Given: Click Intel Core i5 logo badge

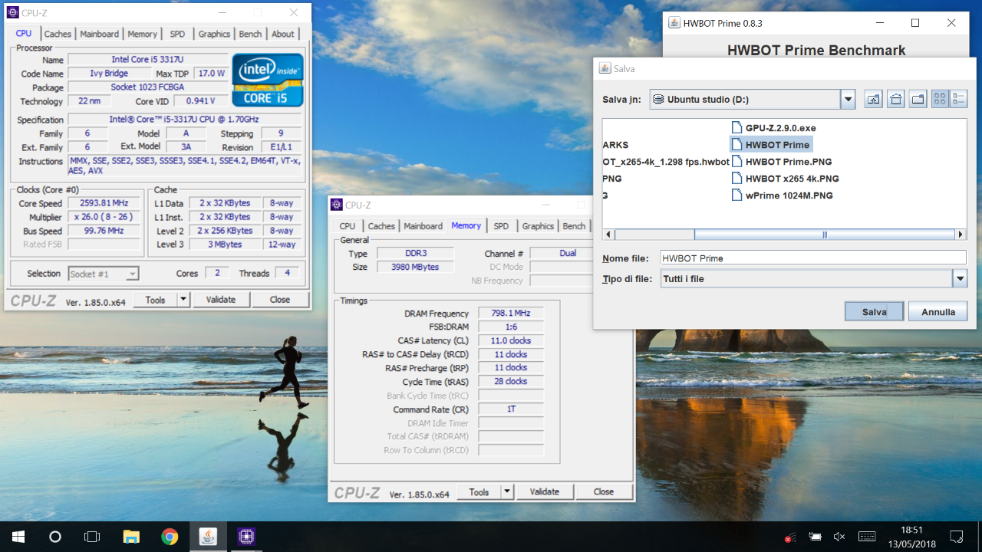Looking at the screenshot, I should pyautogui.click(x=268, y=80).
